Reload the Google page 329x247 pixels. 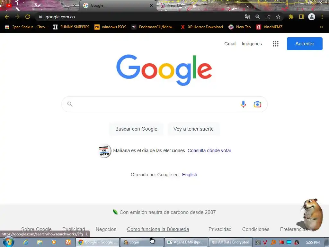28,17
